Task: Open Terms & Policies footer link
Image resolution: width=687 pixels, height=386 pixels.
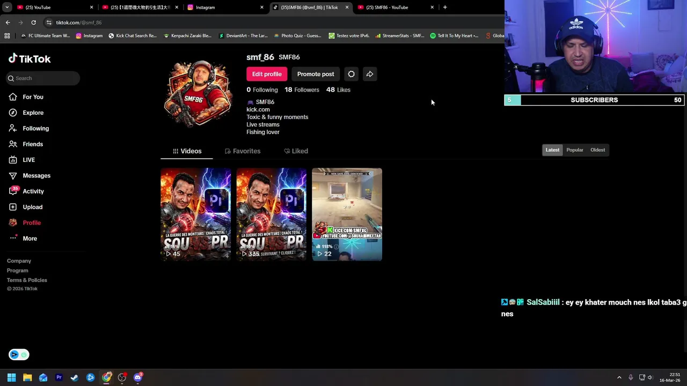Action: 27,280
